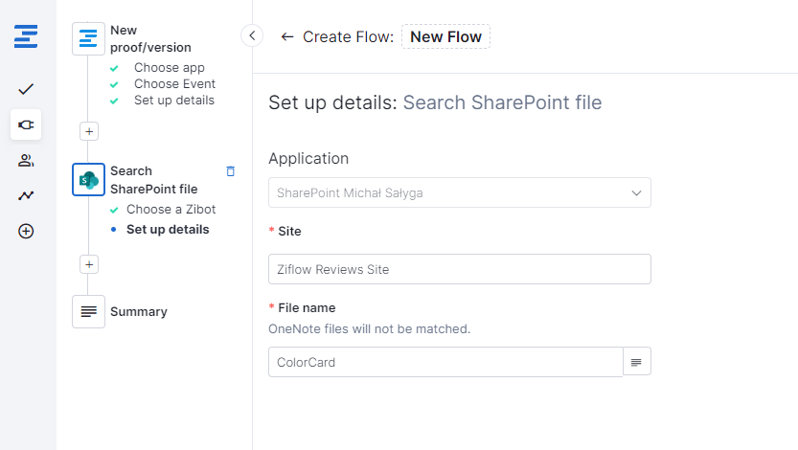Open the checkmark proofs icon in sidebar

(x=26, y=89)
